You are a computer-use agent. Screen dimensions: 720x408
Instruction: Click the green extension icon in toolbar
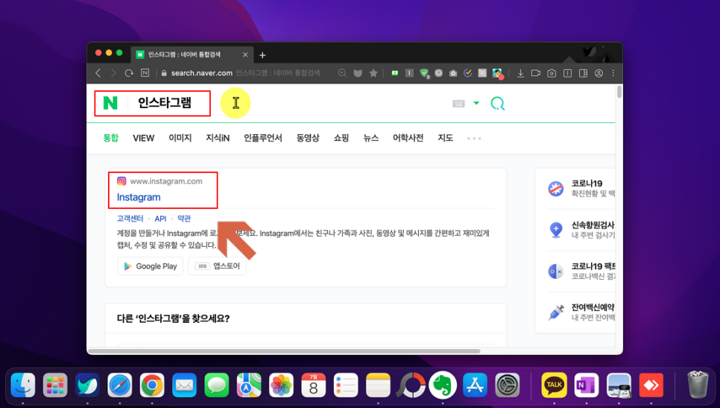click(394, 73)
